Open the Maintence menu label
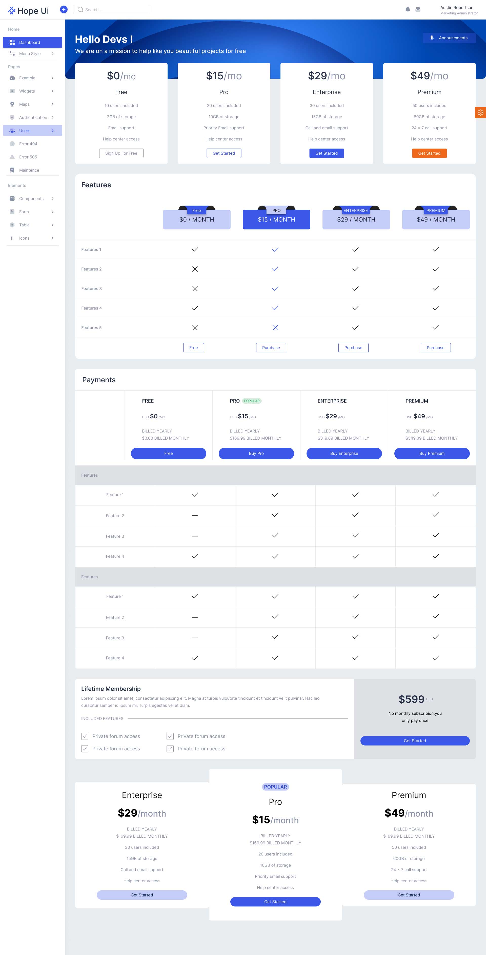 tap(29, 170)
